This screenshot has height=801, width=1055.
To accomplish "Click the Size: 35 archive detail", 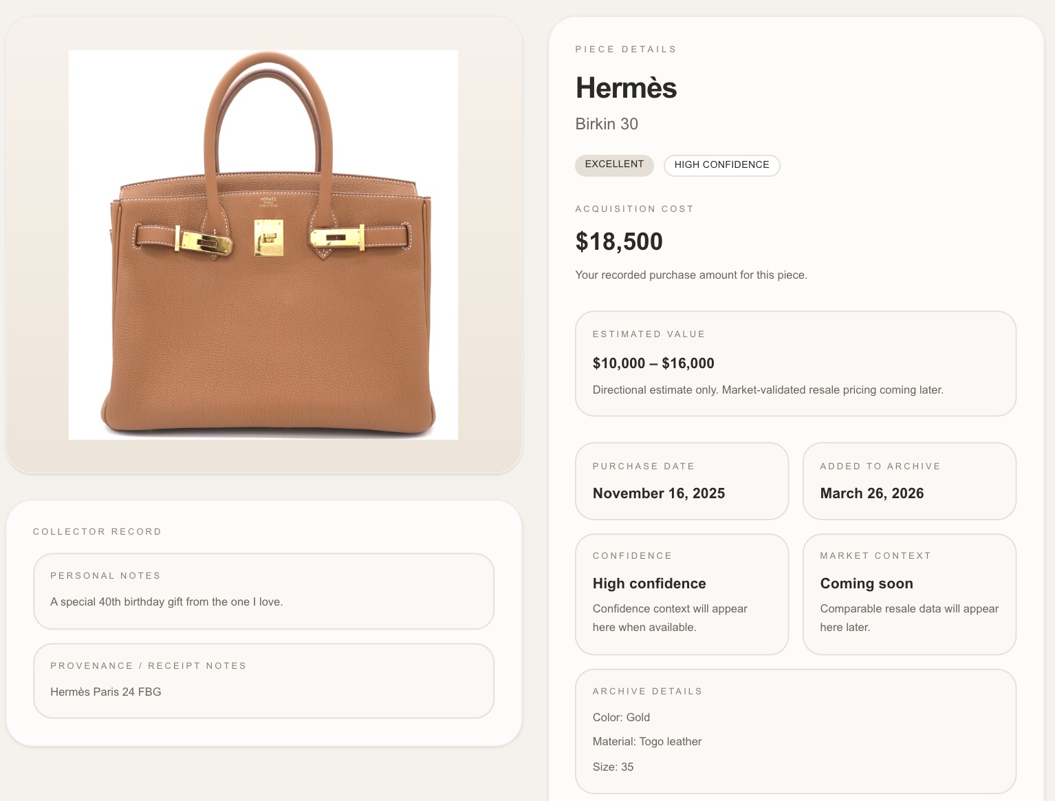I will coord(613,767).
